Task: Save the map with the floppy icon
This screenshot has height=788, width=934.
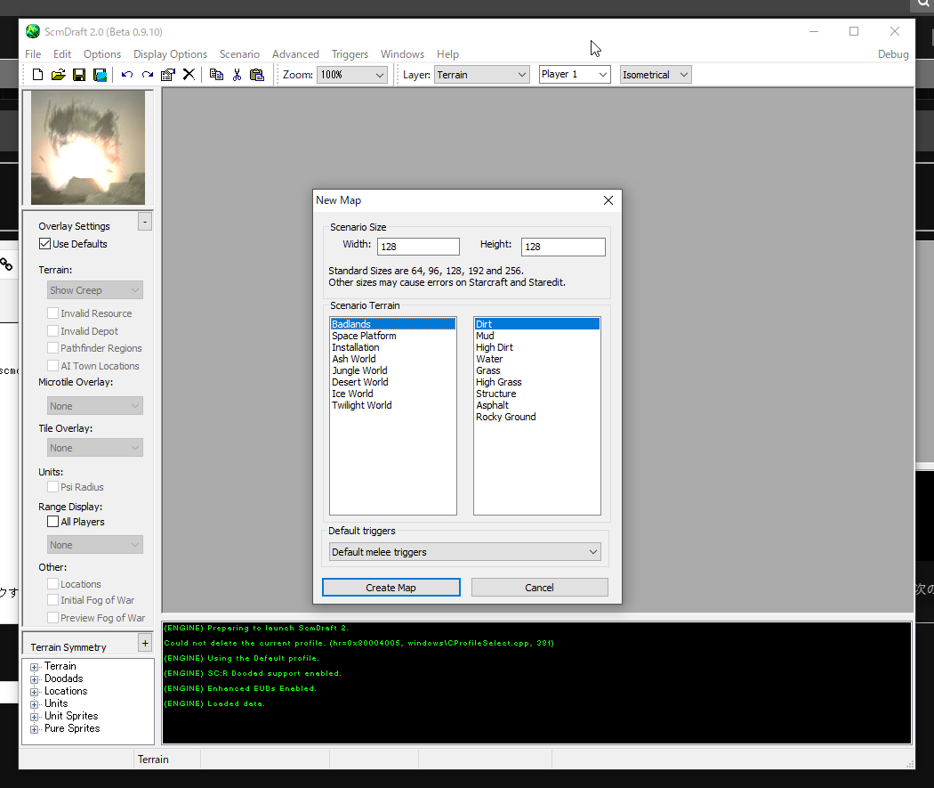Action: pos(79,75)
